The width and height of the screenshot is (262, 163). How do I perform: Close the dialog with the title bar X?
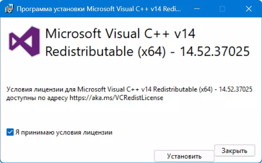click(x=249, y=9)
